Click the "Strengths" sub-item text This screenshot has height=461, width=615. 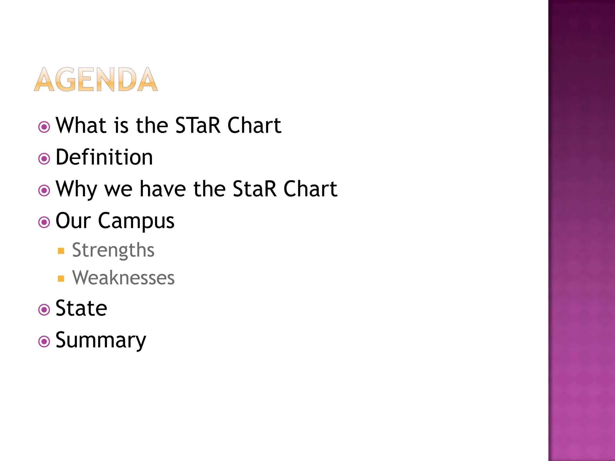[x=113, y=250]
